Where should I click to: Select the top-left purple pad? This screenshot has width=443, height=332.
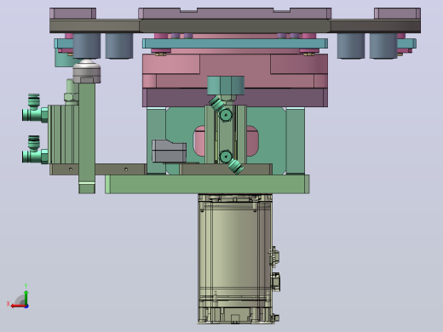tap(73, 14)
